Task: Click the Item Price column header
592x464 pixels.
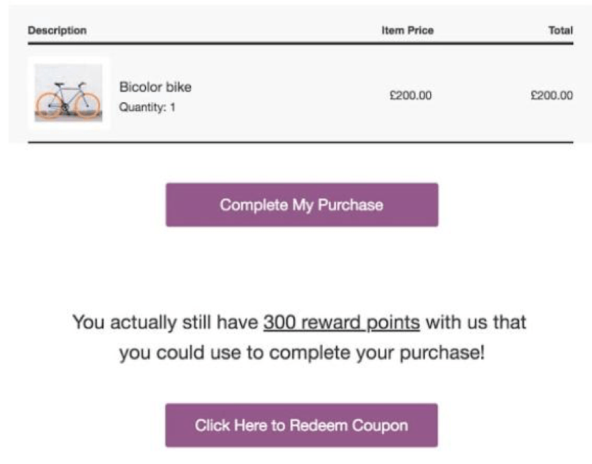Action: pyautogui.click(x=407, y=31)
